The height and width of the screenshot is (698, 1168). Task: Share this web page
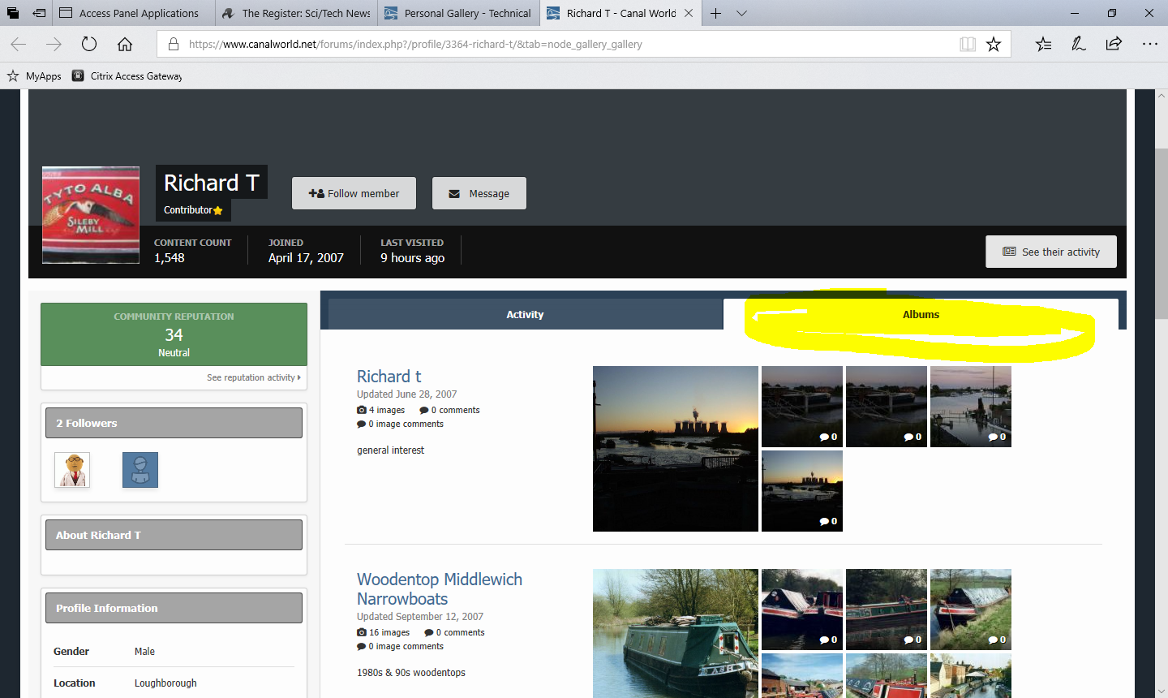[1114, 45]
